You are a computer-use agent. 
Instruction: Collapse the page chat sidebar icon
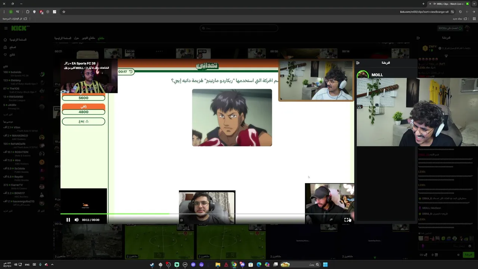click(x=418, y=38)
